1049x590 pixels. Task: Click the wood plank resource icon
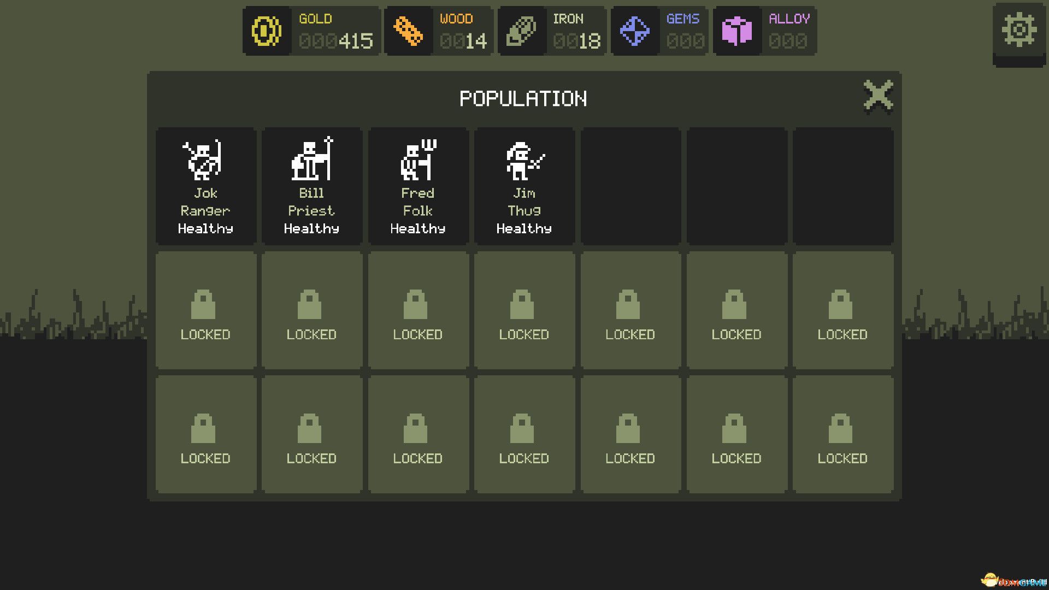click(408, 31)
